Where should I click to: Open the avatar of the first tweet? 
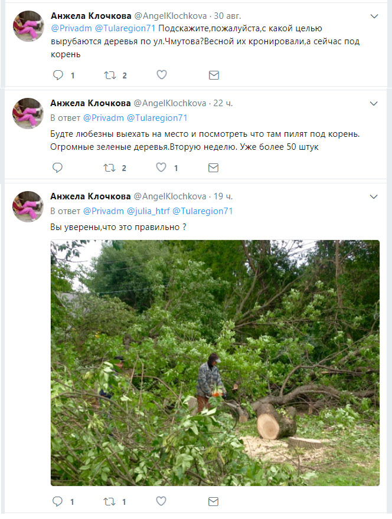[28, 26]
